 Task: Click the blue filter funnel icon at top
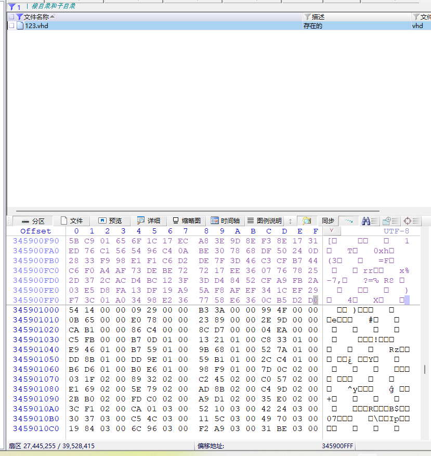[x=11, y=7]
